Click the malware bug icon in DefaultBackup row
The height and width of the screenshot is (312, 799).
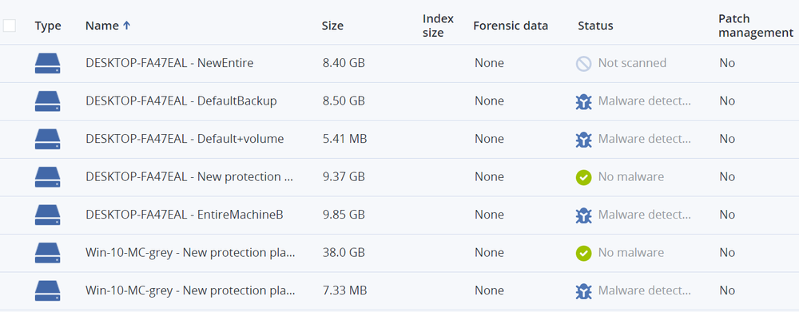tap(583, 101)
